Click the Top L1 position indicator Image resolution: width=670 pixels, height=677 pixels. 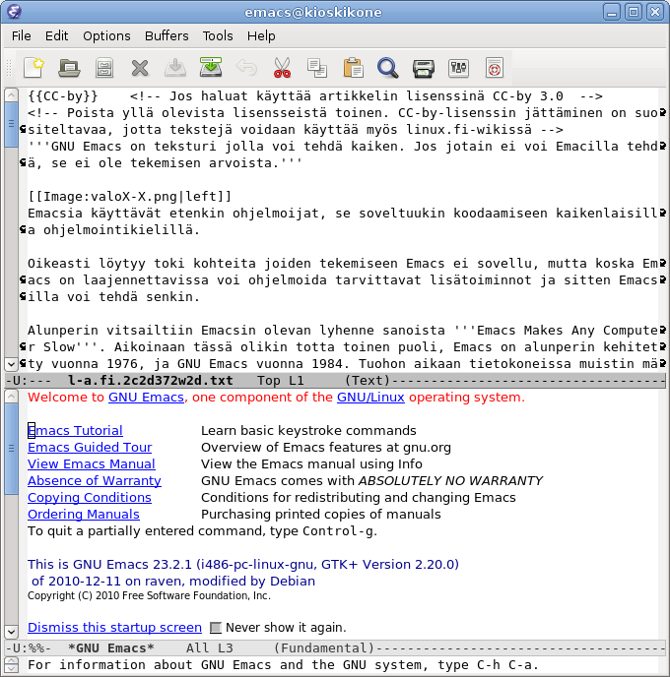(x=281, y=381)
